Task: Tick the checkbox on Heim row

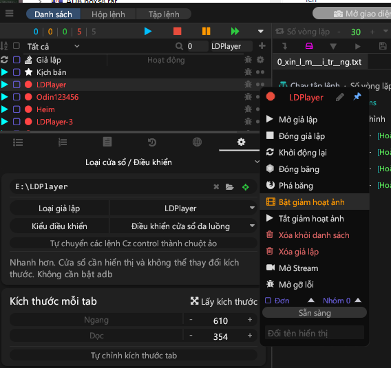Action: (17, 109)
